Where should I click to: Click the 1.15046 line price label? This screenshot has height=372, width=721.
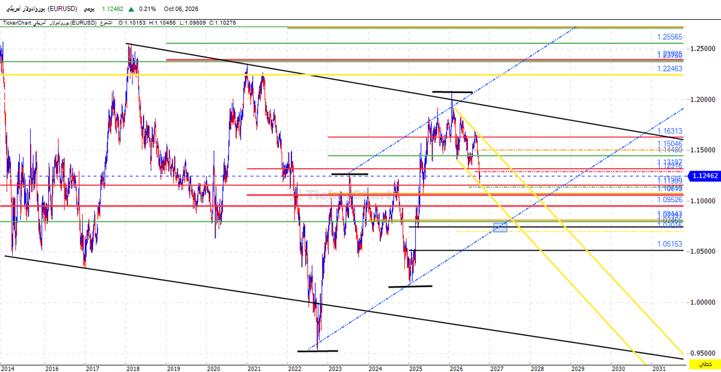[x=669, y=144]
